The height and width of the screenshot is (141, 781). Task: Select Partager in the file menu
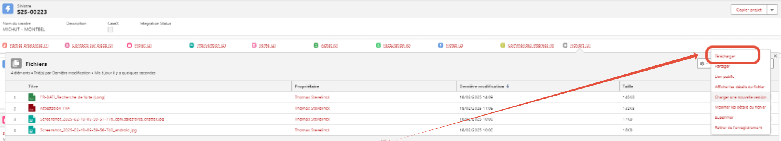tap(722, 66)
